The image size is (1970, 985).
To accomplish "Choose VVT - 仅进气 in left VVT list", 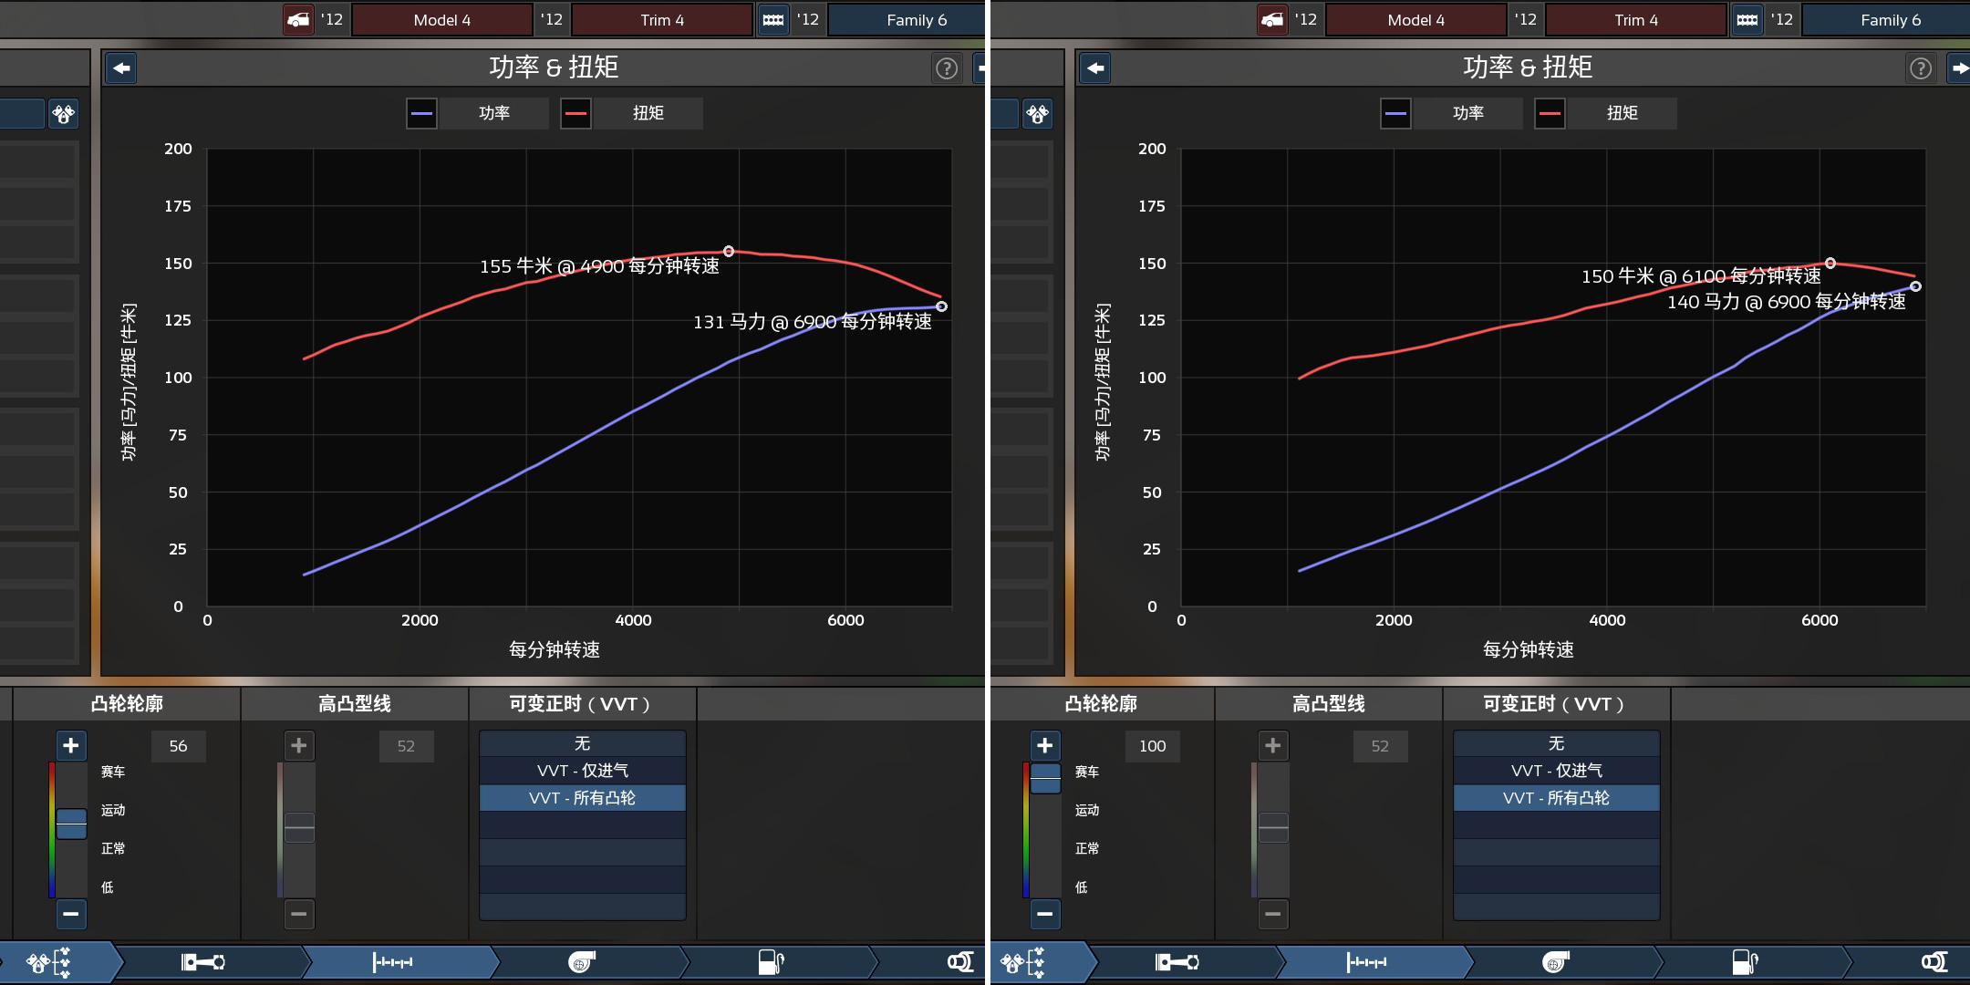I will click(x=582, y=771).
